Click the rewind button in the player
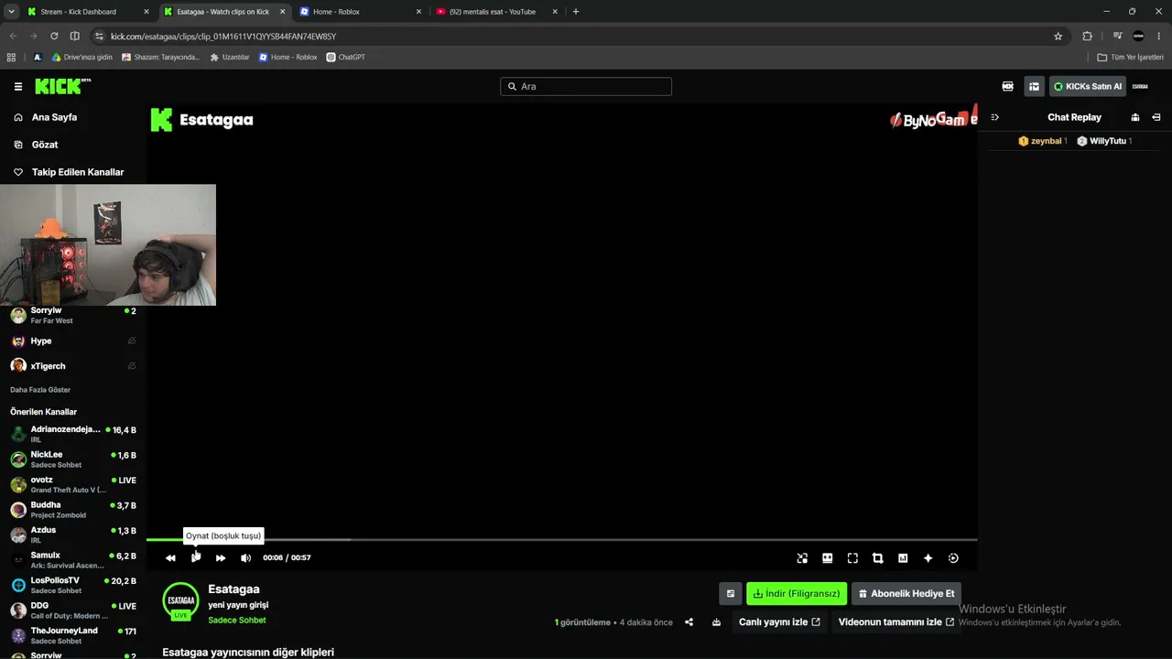The image size is (1172, 659). point(170,557)
